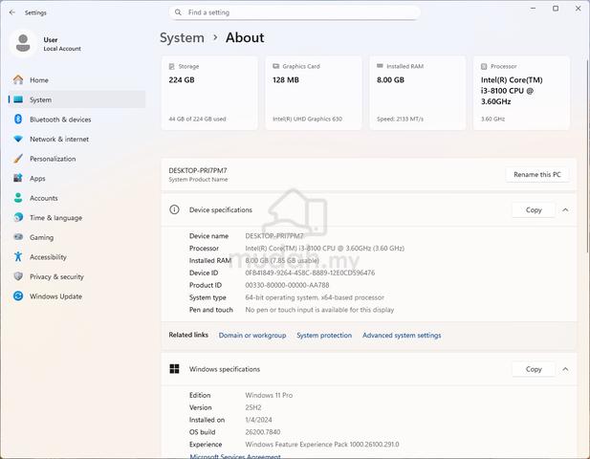
Task: Open Windows Update page
Action: click(76, 296)
